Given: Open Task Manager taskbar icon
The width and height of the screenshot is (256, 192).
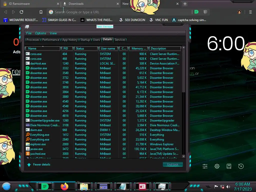Looking at the screenshot, I should click(x=162, y=186).
